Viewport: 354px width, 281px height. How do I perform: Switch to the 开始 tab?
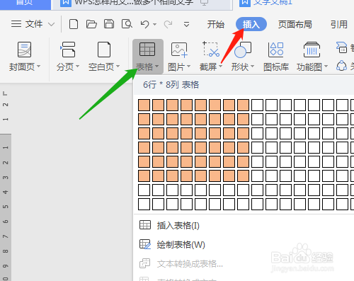click(215, 24)
